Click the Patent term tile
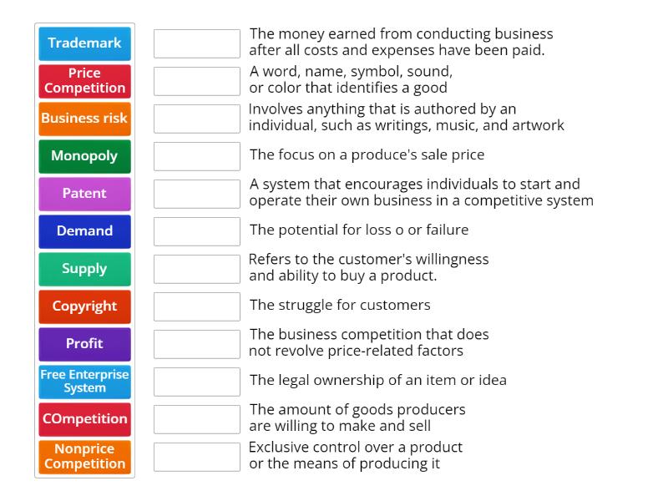 [84, 194]
